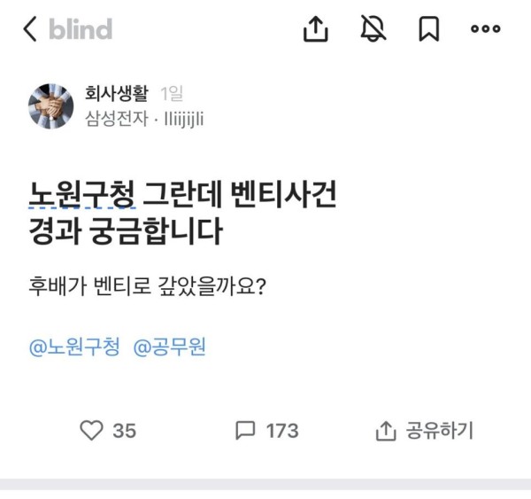Viewport: 531px width, 499px height.
Task: Bookmark this post
Action: point(429,29)
